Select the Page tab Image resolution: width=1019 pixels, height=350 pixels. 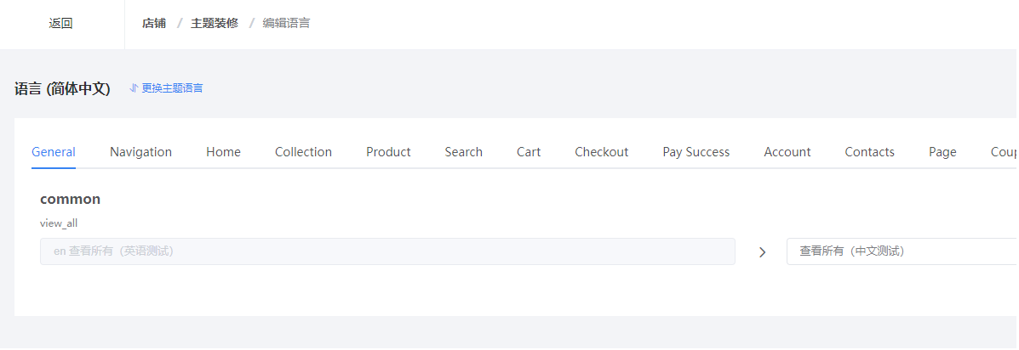942,152
